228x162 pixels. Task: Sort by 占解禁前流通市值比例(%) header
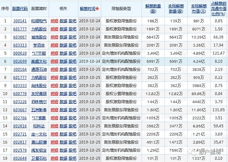click(x=219, y=9)
